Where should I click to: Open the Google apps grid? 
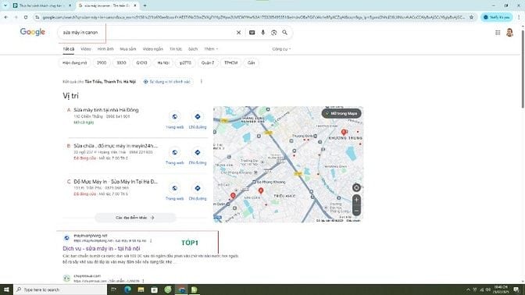tap(498, 33)
